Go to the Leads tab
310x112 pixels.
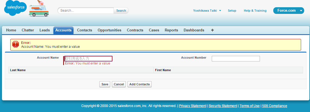[45, 30]
